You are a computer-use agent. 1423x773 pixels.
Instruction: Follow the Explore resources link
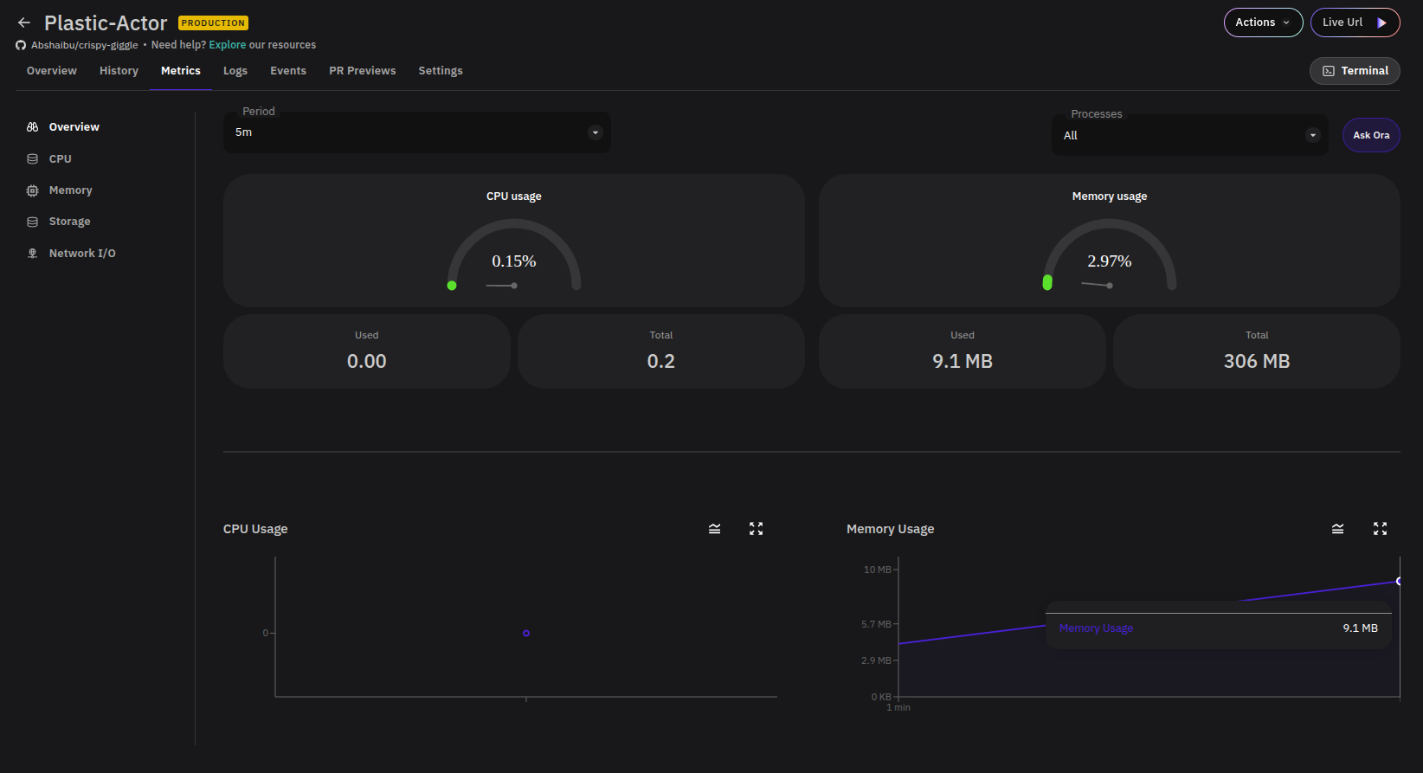click(228, 45)
